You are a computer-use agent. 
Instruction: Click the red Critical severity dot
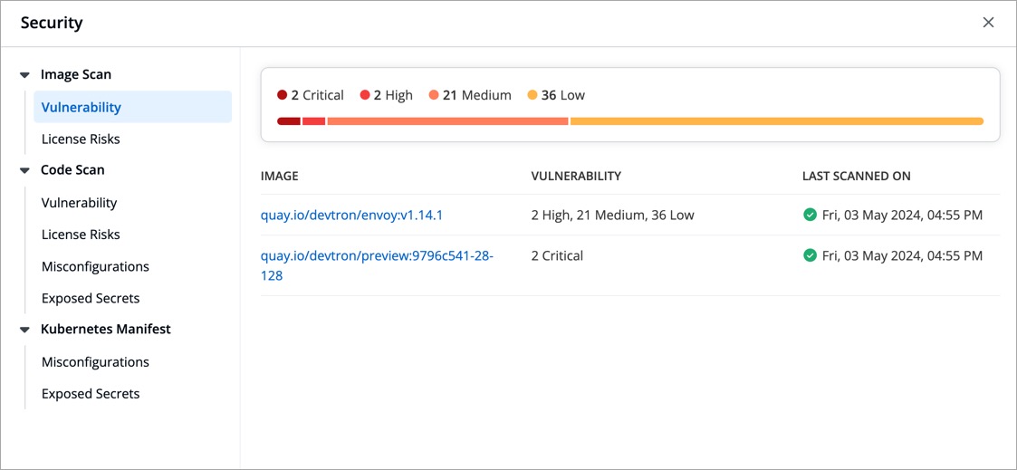[x=283, y=95]
